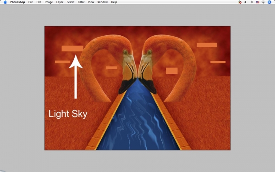Open the Select menu
The image size is (275, 172).
tap(71, 2)
